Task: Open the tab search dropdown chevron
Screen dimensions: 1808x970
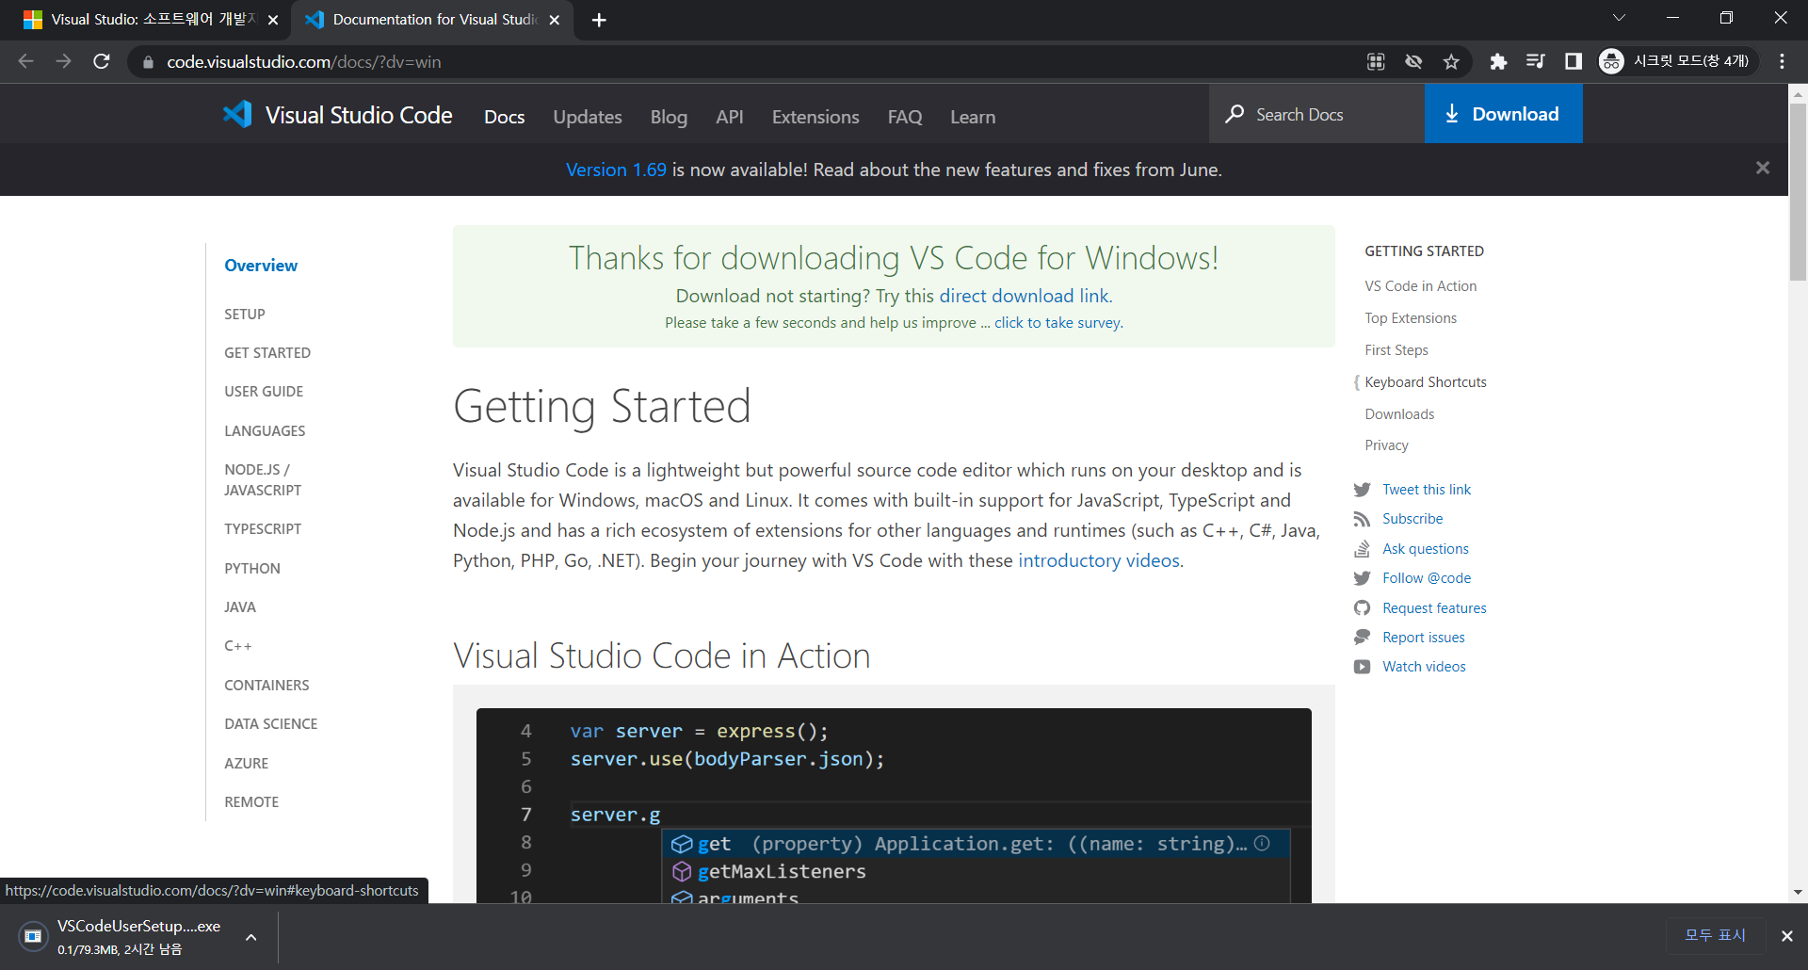Action: coord(1619,18)
